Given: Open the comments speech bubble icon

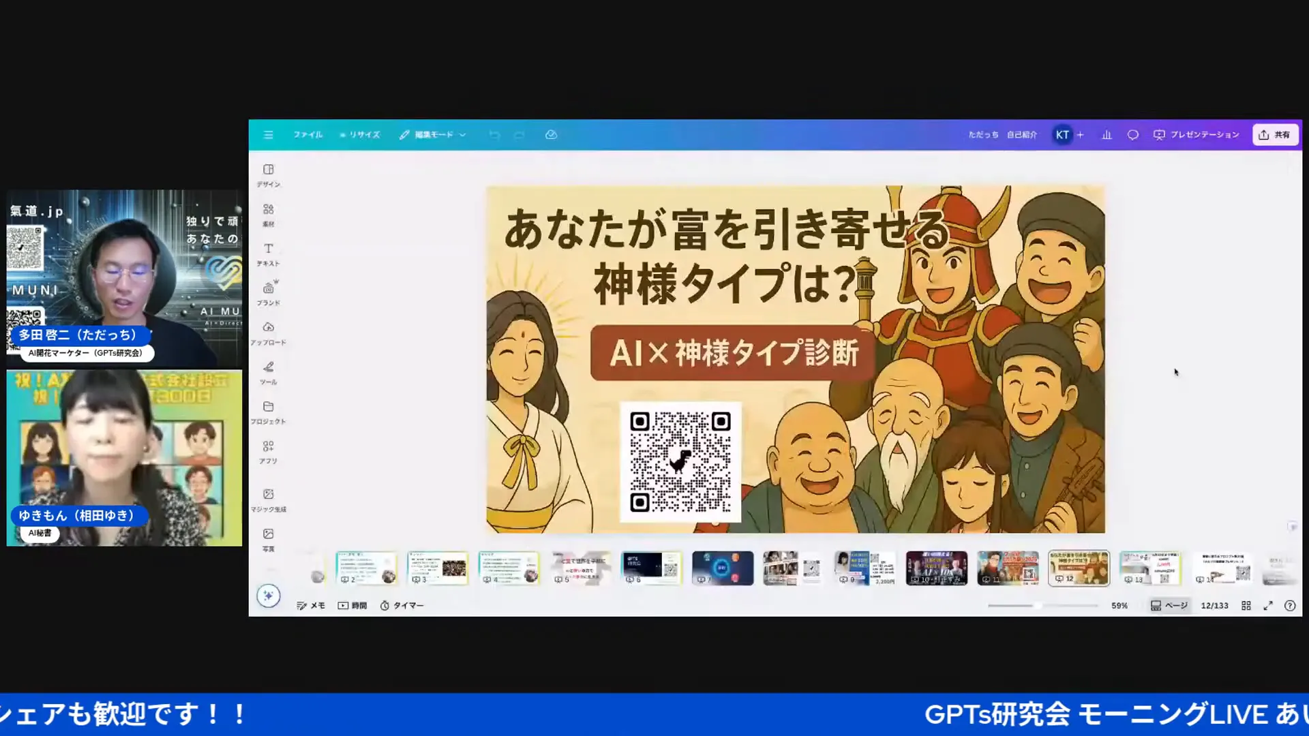Looking at the screenshot, I should [x=1133, y=135].
